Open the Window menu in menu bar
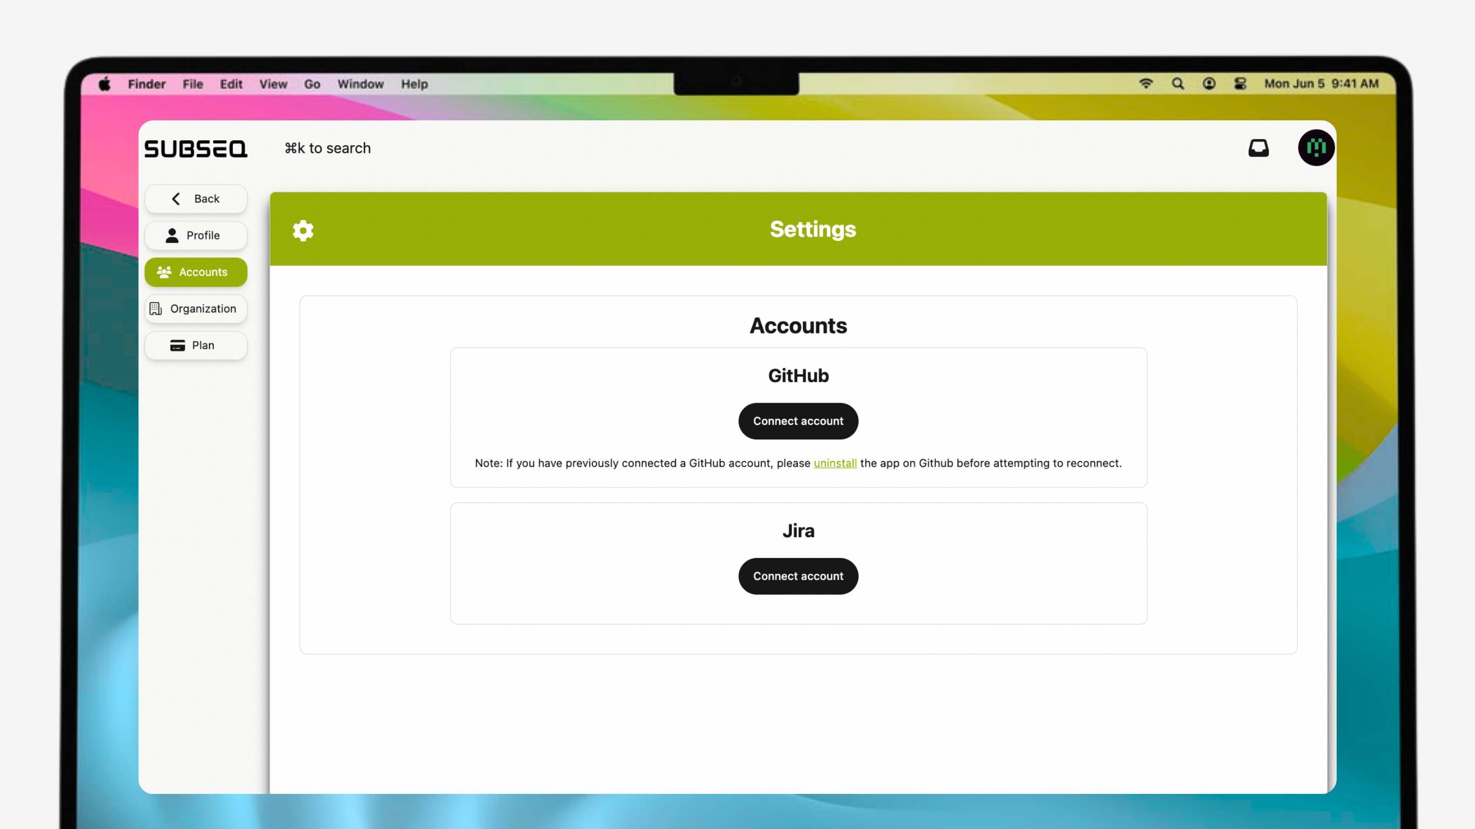This screenshot has height=829, width=1475. click(360, 84)
